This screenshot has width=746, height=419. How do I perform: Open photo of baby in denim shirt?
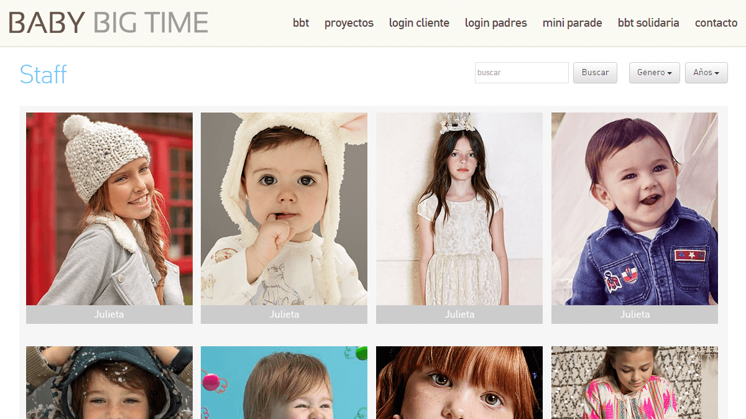point(635,209)
